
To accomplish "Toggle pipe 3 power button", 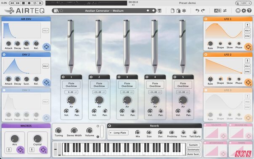I will (119, 77).
